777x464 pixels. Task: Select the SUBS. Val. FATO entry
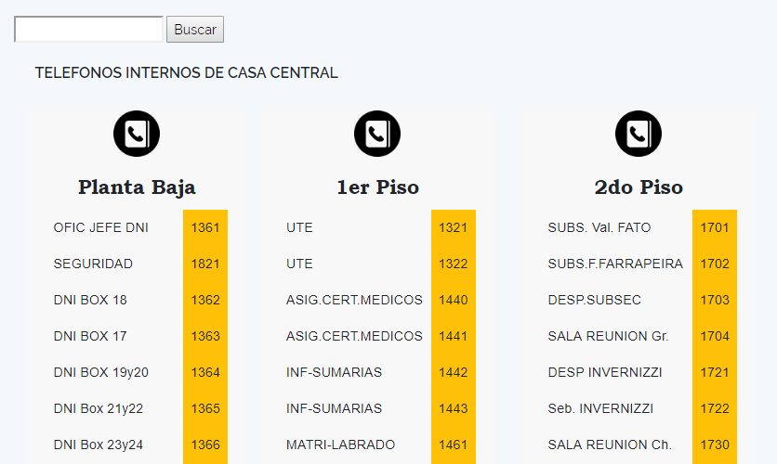point(599,227)
